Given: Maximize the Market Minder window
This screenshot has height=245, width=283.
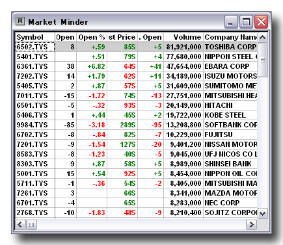Looking at the screenshot, I should [246, 21].
